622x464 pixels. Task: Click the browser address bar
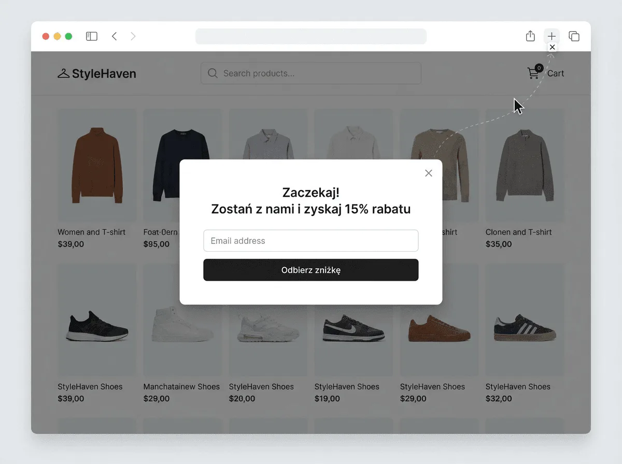pyautogui.click(x=311, y=36)
